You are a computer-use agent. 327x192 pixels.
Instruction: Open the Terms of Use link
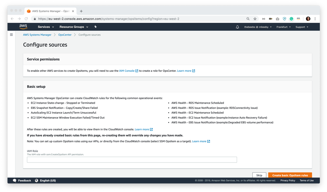point(307,181)
